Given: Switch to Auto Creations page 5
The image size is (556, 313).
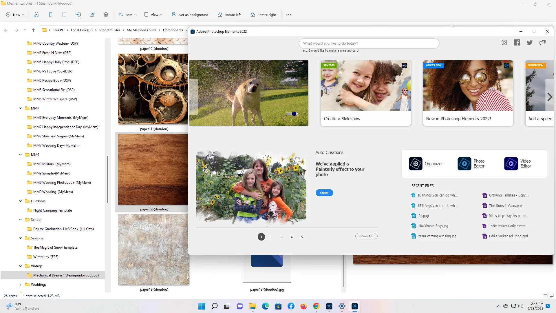Looking at the screenshot, I should click(x=302, y=237).
